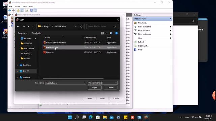
Task: Open the Action menu in Firewall window
Action: click(17, 7)
